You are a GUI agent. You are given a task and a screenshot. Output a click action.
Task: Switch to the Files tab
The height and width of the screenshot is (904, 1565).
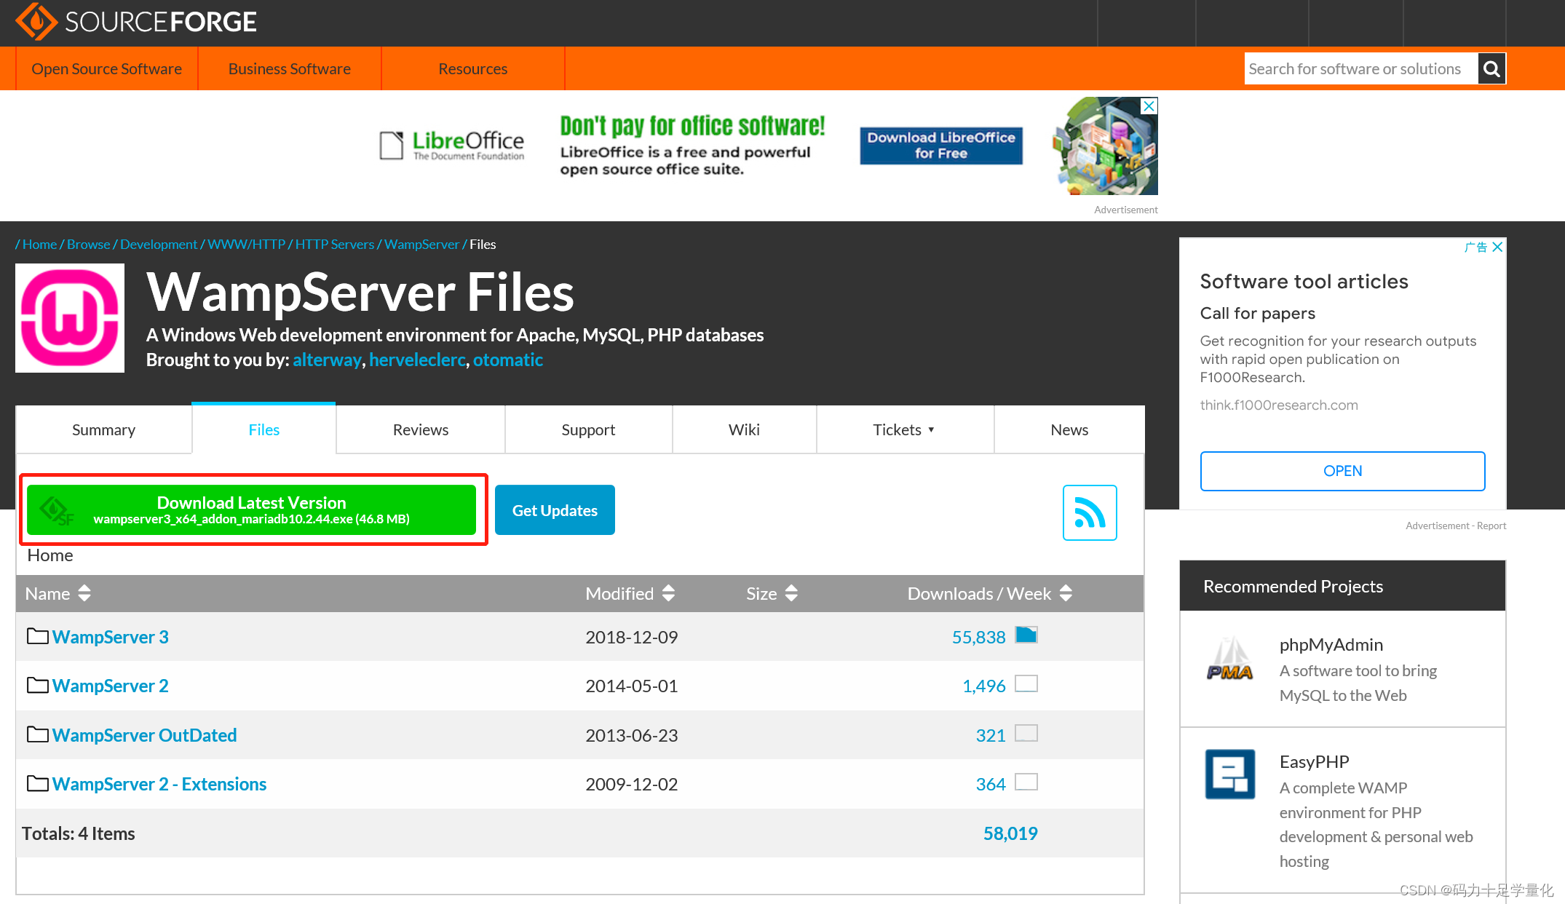[x=264, y=429]
